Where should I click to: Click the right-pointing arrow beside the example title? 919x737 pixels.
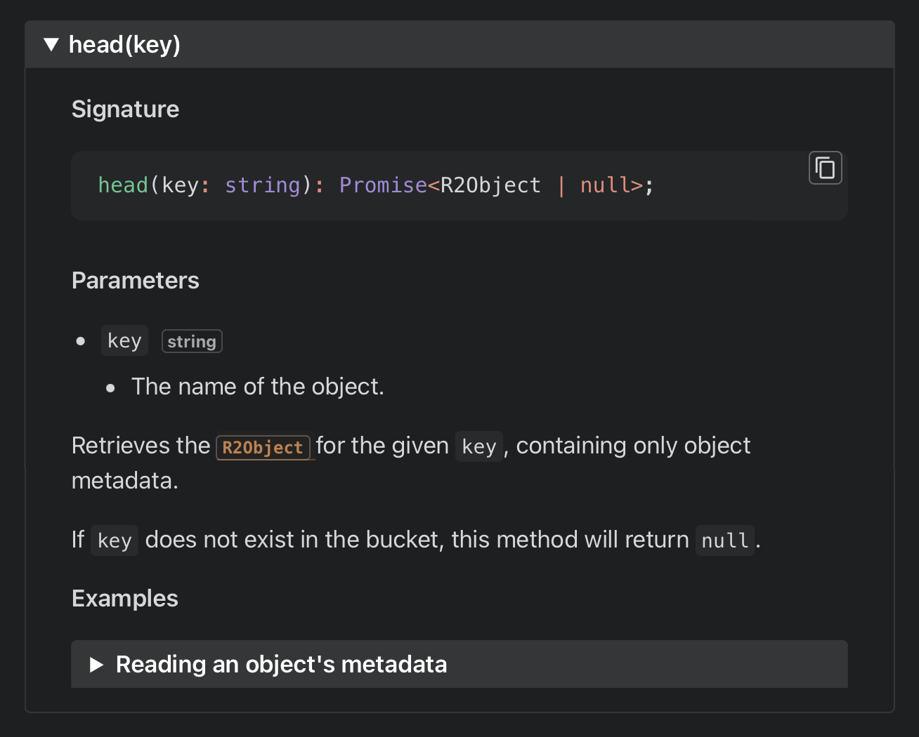[x=97, y=664]
